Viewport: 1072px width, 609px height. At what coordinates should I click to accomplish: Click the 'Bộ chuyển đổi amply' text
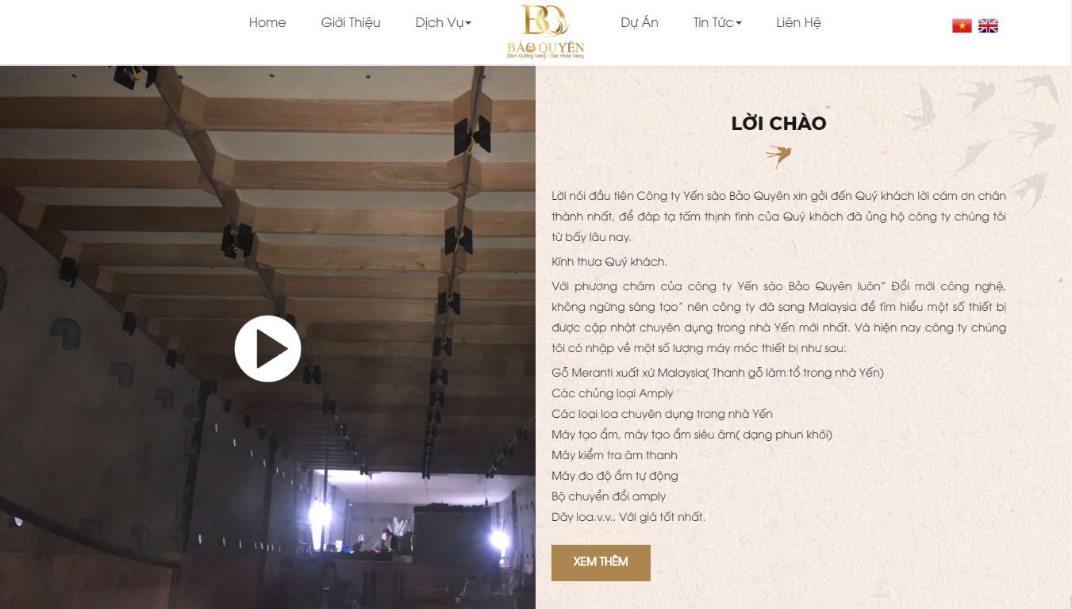pos(609,496)
